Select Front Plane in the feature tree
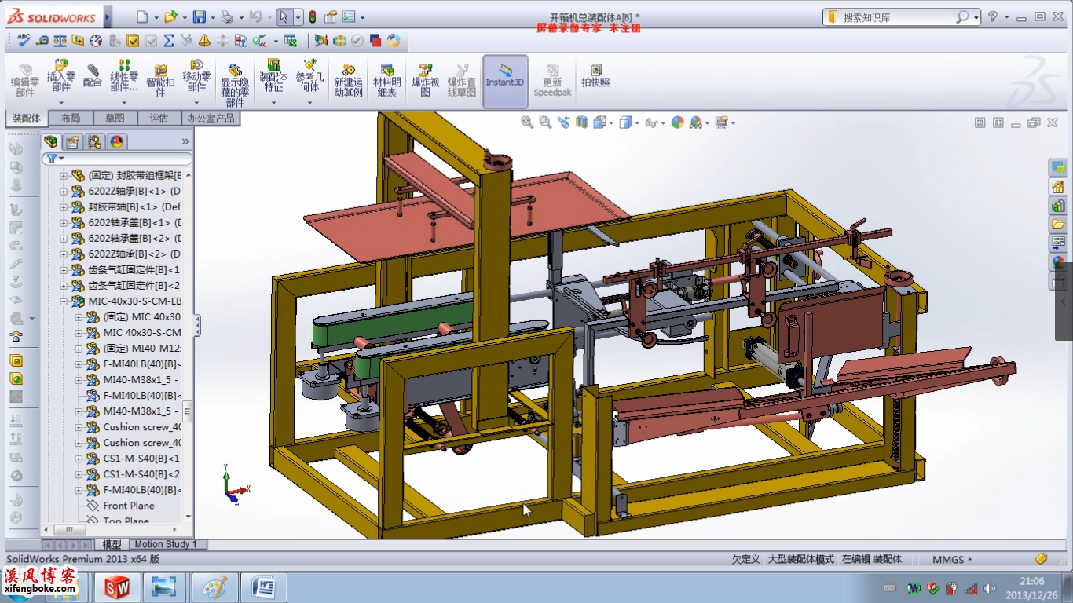The image size is (1073, 603). click(129, 506)
